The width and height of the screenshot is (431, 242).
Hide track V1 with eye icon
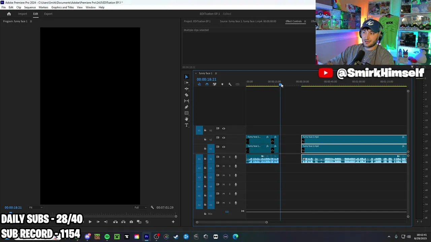coord(224,147)
